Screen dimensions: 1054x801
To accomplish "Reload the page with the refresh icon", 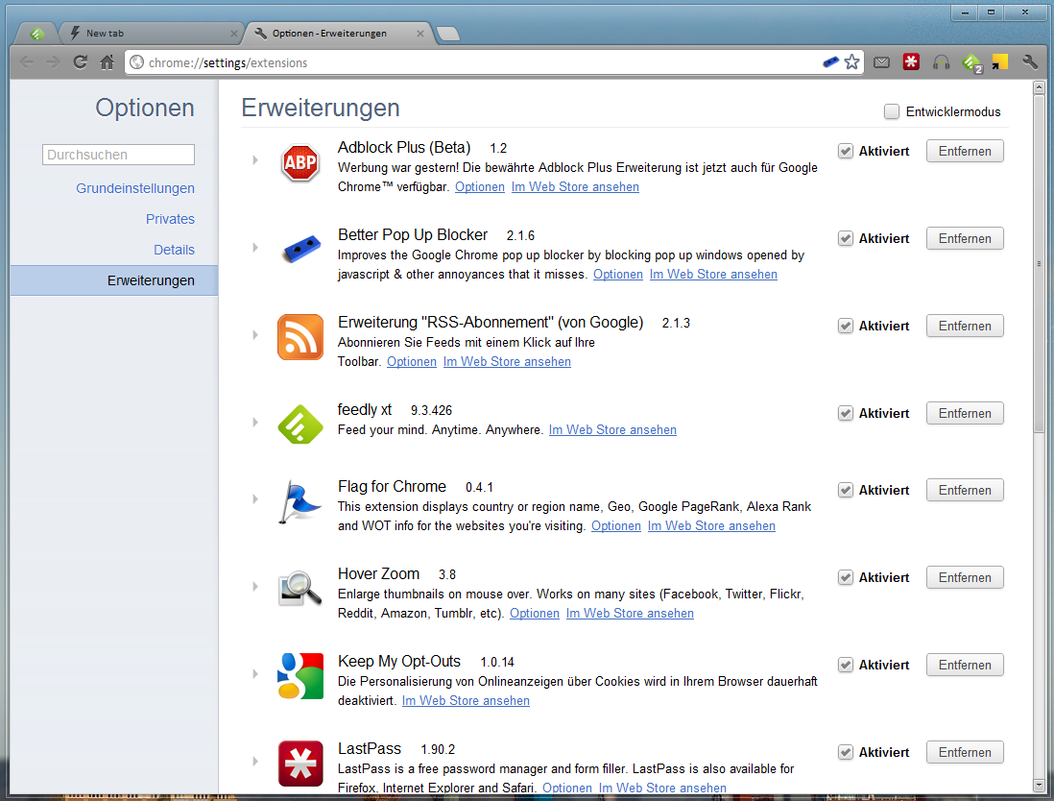I will click(x=80, y=62).
